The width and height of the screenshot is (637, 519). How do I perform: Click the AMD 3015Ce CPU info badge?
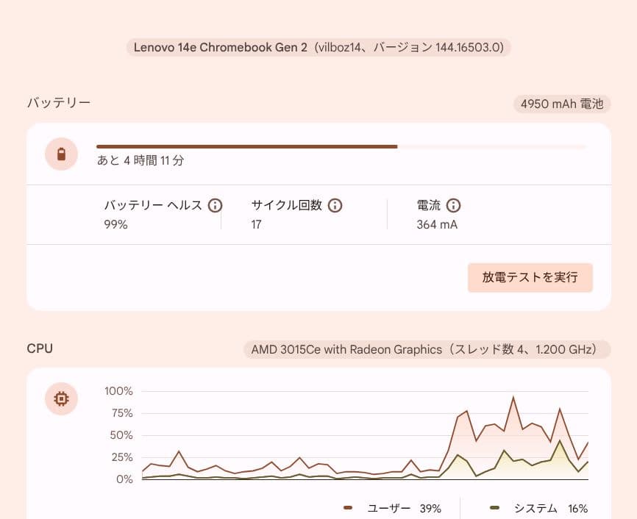pyautogui.click(x=424, y=349)
